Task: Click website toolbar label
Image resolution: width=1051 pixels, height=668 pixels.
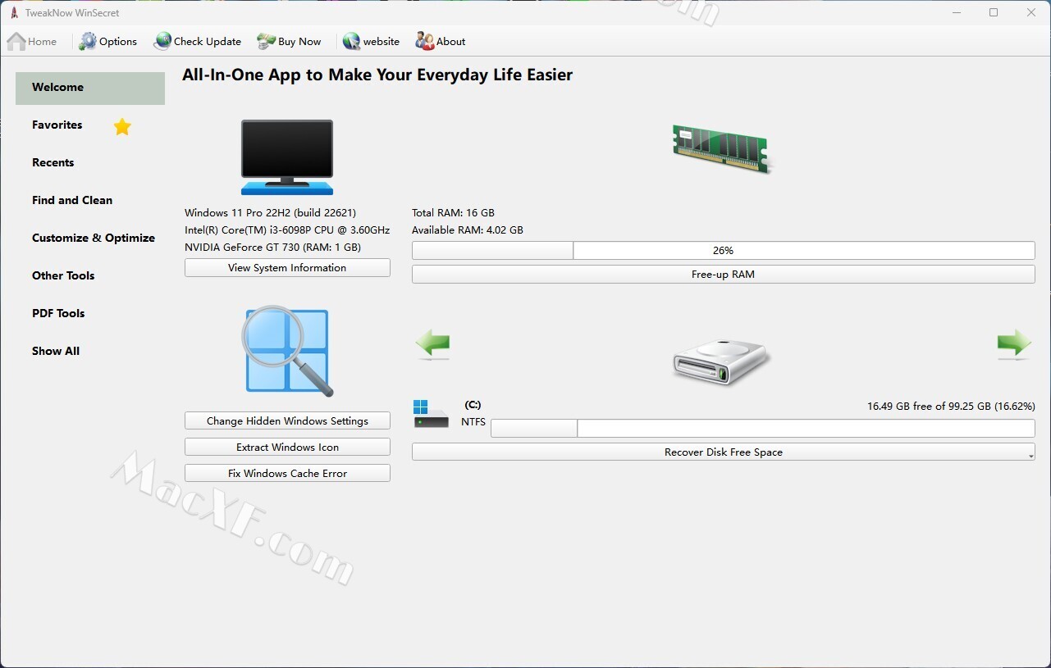Action: (382, 42)
